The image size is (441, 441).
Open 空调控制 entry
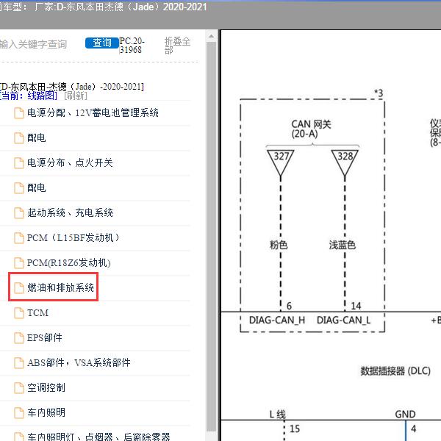[46, 388]
